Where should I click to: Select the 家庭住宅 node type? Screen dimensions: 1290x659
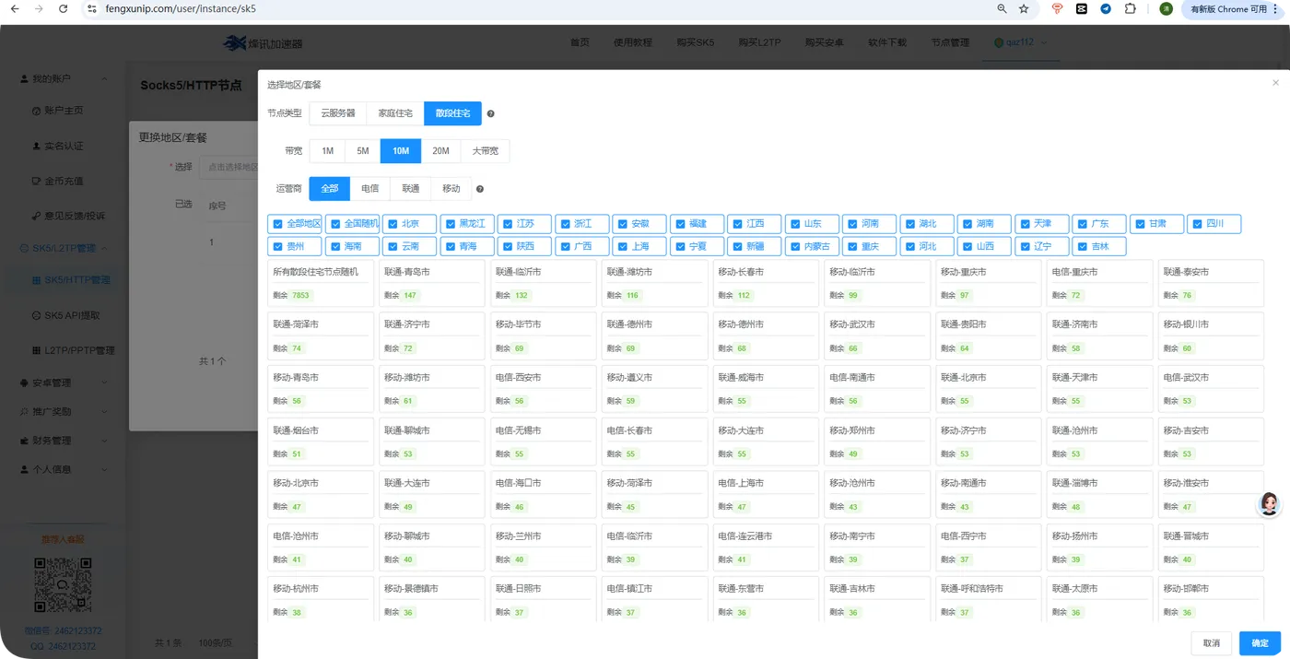coord(395,113)
